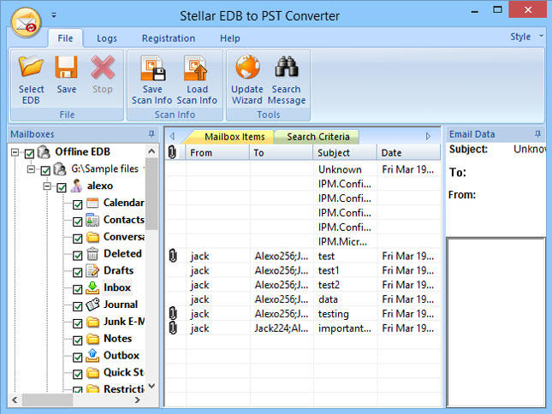Launch the Update Wizard
This screenshot has height=414, width=552.
(x=247, y=80)
